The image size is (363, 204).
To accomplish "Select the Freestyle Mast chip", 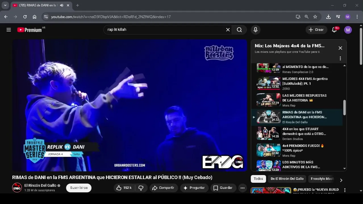I will tap(322, 179).
